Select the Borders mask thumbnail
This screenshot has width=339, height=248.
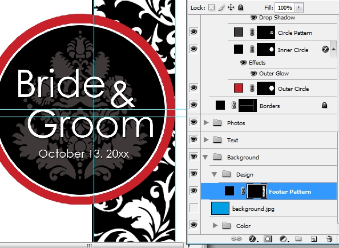(x=248, y=105)
